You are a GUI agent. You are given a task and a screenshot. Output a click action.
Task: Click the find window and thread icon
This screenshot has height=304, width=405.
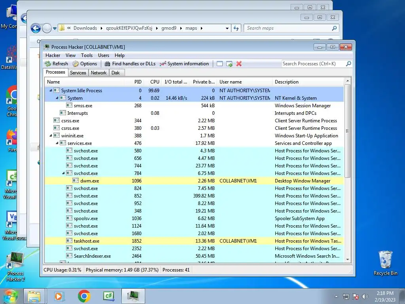click(229, 64)
